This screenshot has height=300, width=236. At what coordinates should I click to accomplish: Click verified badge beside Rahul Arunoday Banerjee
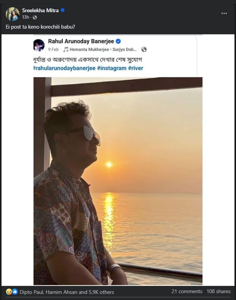click(x=118, y=41)
